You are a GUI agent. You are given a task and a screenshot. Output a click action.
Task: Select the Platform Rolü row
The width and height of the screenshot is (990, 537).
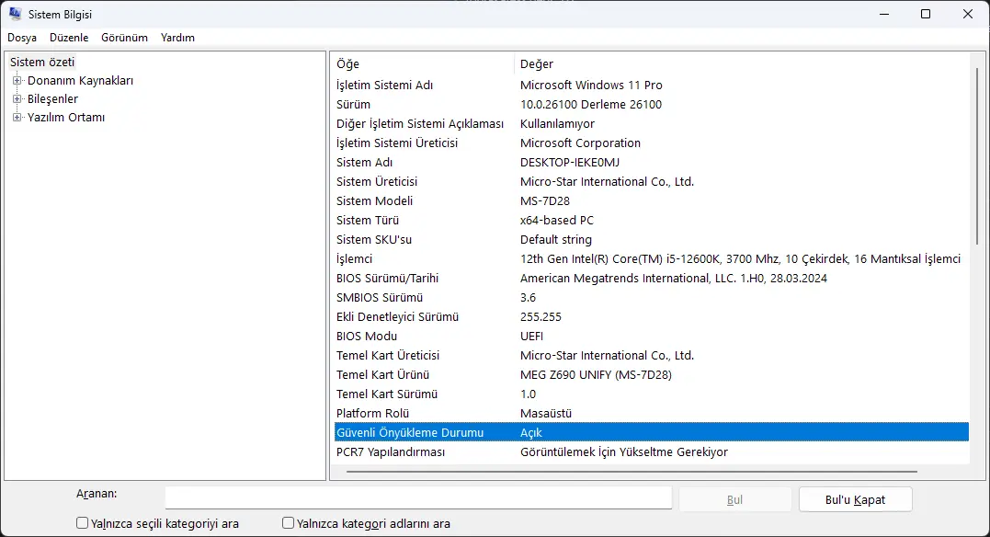click(652, 413)
